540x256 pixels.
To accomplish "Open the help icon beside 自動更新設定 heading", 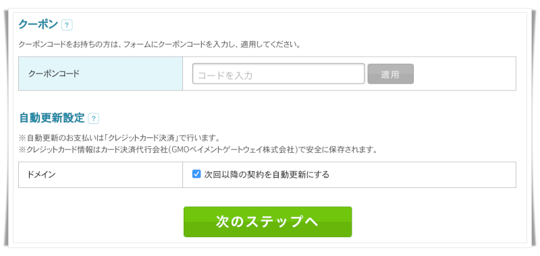I will (x=93, y=119).
